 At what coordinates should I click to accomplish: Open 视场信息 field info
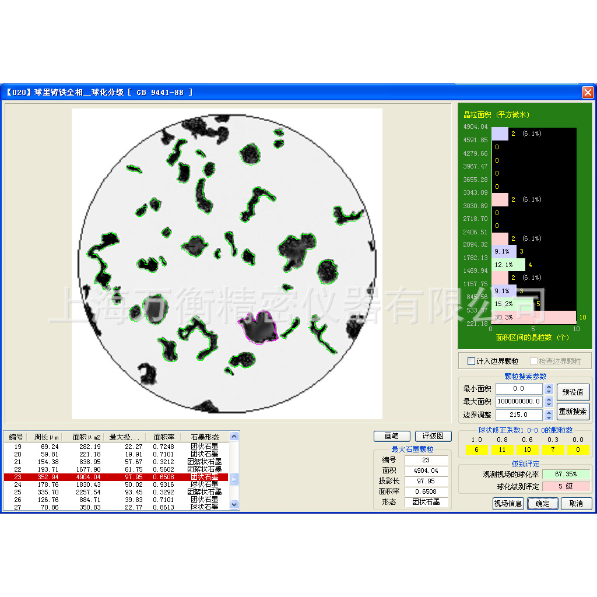click(508, 504)
